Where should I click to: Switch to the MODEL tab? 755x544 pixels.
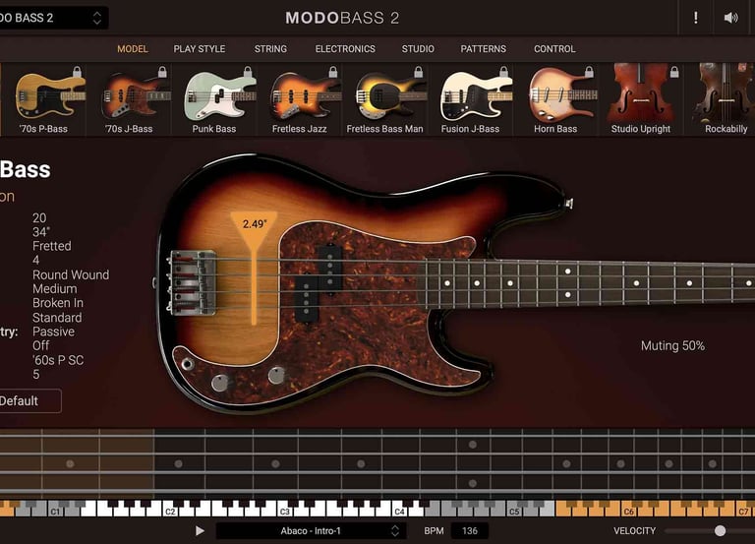coord(133,48)
